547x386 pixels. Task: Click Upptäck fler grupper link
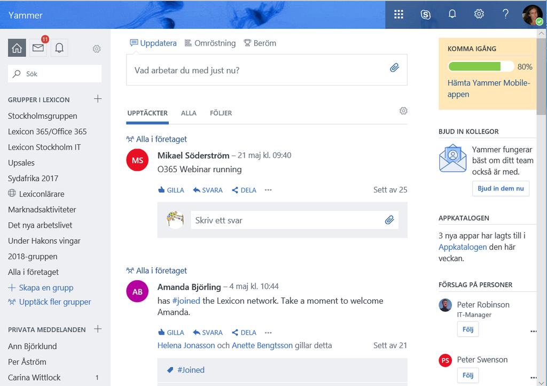[50, 302]
